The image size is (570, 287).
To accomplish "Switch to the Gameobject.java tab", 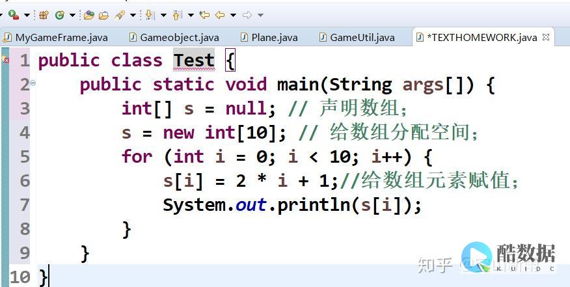I will point(174,38).
